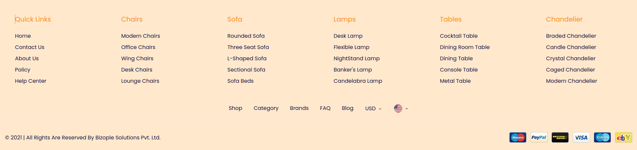Screen dimensions: 637x150
Task: Select the Office Chairs link
Action: point(138,47)
